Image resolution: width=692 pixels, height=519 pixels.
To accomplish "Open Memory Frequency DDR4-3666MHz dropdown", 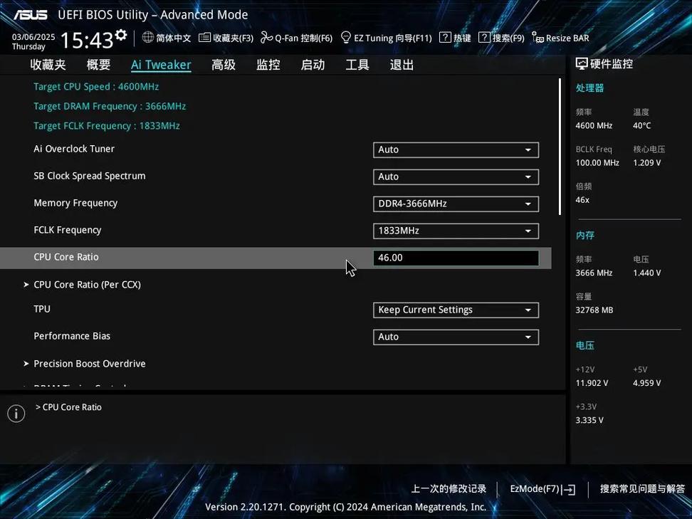I will [456, 204].
